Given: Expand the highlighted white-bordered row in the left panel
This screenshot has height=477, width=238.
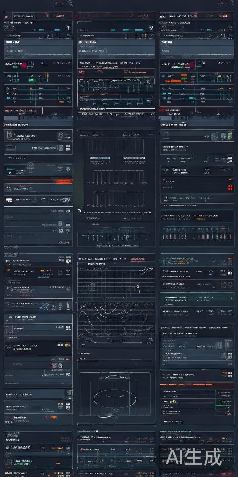Looking at the screenshot, I should tap(38, 305).
